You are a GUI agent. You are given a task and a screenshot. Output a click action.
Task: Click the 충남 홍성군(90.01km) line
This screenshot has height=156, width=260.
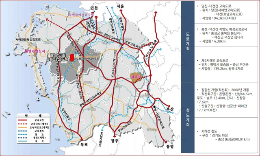coord(232,139)
